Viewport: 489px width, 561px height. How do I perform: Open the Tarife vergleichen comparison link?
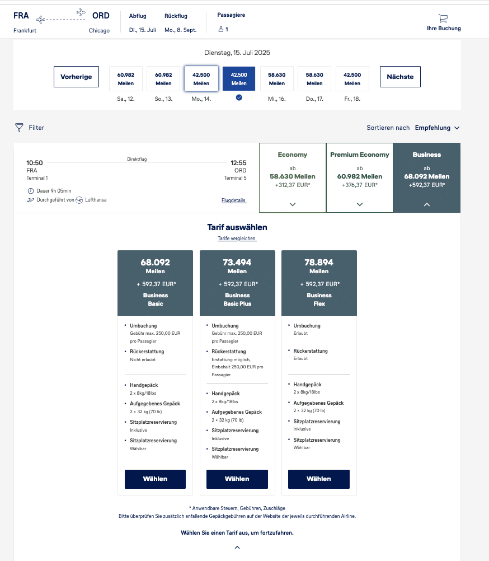click(x=237, y=239)
